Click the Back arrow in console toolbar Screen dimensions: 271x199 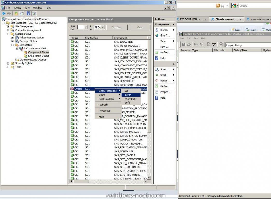(x=4, y=13)
